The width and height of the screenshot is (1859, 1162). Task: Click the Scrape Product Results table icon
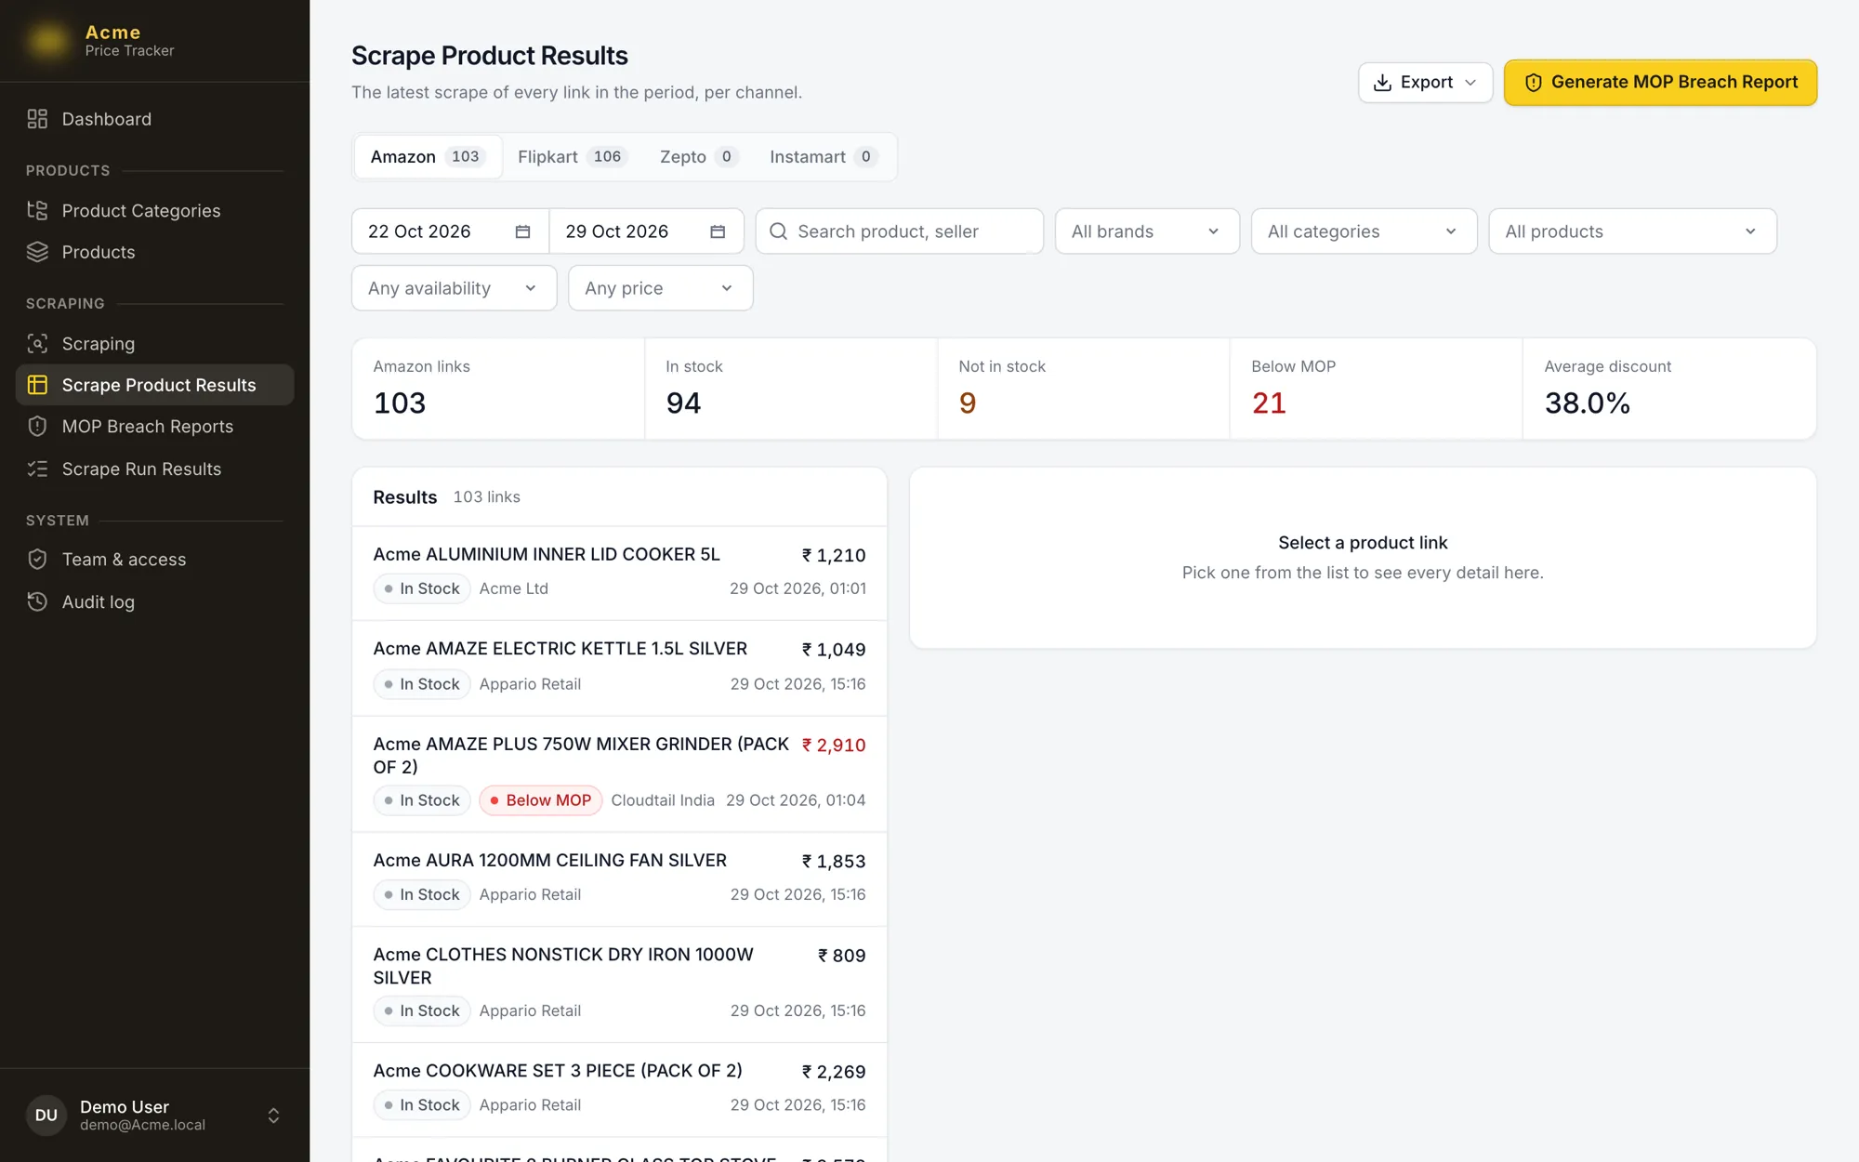pos(37,385)
